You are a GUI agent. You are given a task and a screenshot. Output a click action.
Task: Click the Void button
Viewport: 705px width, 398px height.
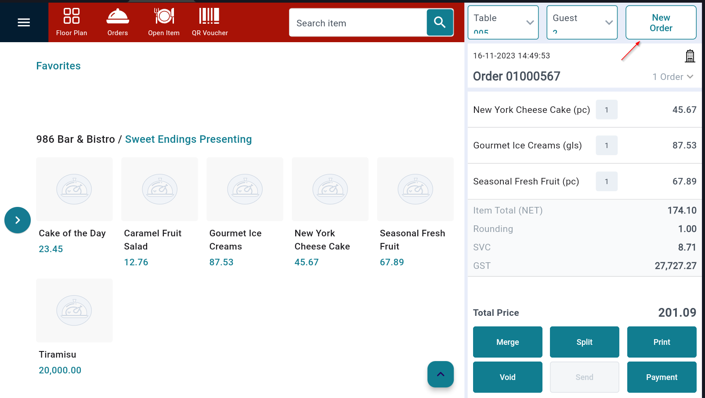[507, 377]
